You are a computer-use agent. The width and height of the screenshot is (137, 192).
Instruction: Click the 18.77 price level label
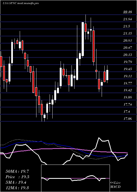128,83
